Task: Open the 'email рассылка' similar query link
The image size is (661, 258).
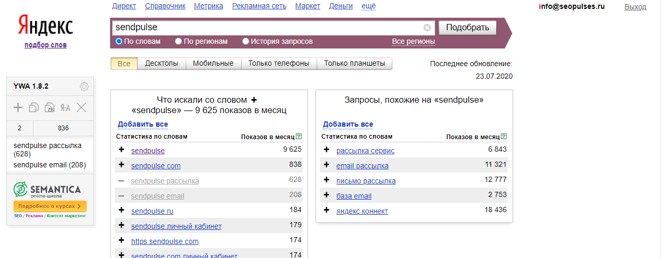Action: tap(363, 166)
